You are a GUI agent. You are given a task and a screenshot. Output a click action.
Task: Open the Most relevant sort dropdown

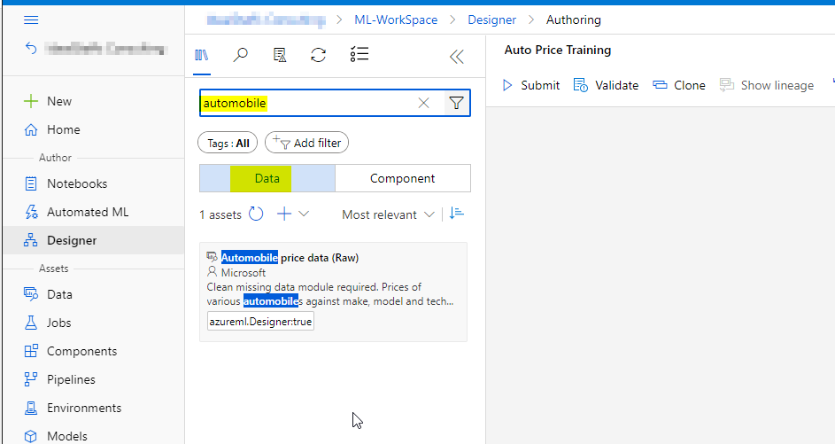[389, 214]
